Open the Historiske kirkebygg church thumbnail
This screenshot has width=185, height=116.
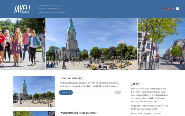34,92
